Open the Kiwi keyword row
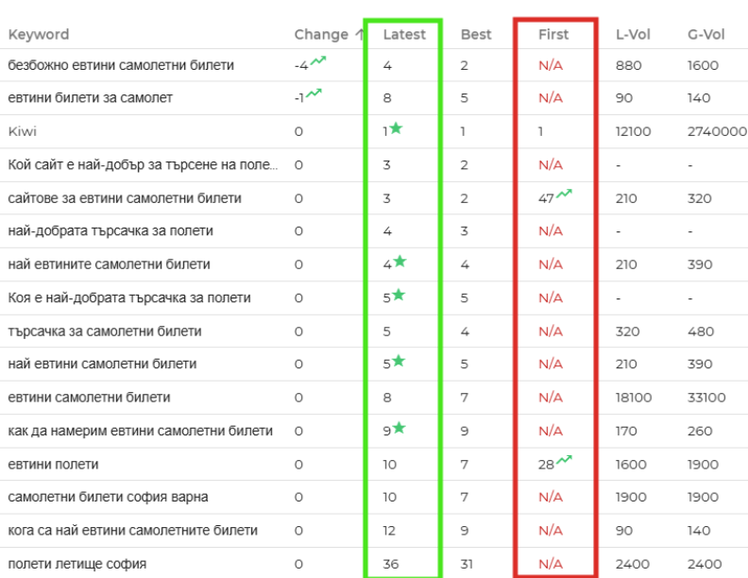Viewport: 748px width, 578px height. coord(23,131)
